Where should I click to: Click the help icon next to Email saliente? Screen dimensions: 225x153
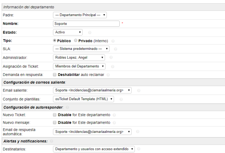(x=139, y=91)
